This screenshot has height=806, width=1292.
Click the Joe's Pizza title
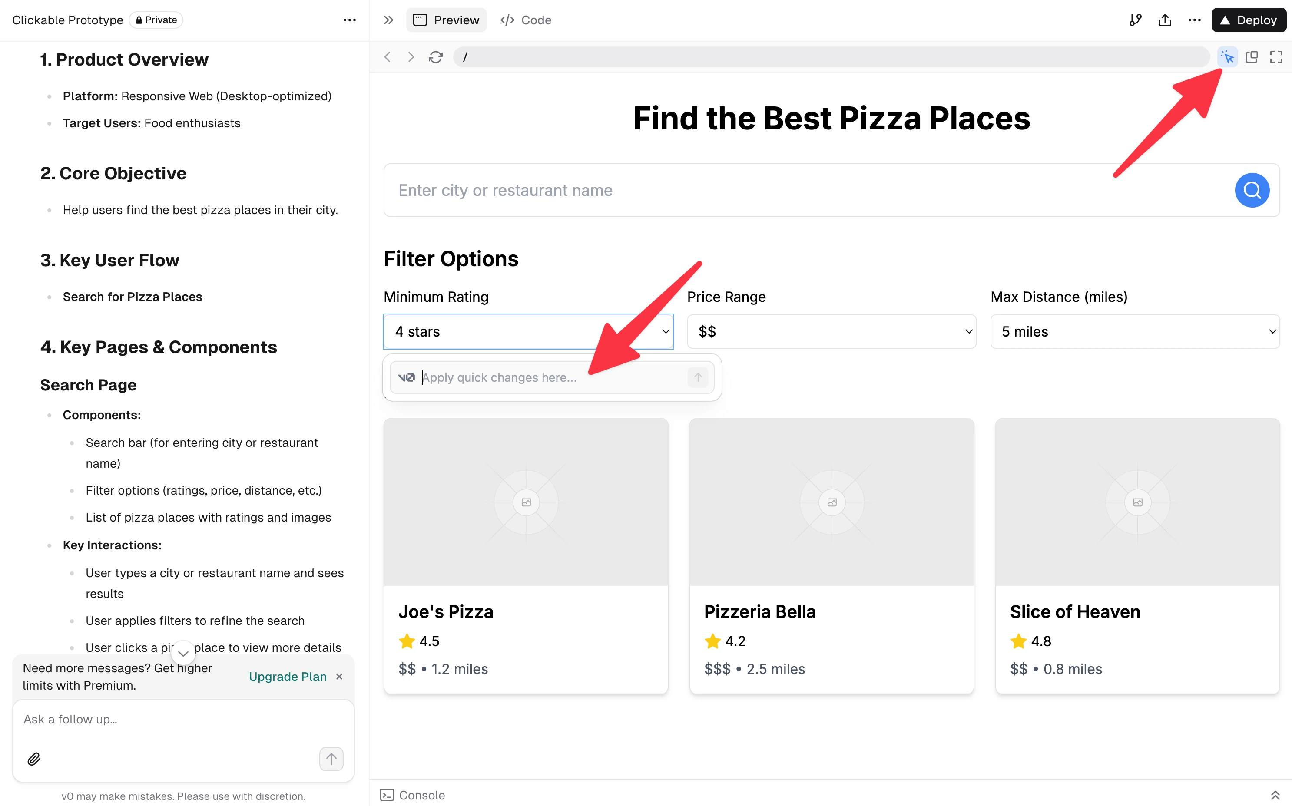[446, 612]
